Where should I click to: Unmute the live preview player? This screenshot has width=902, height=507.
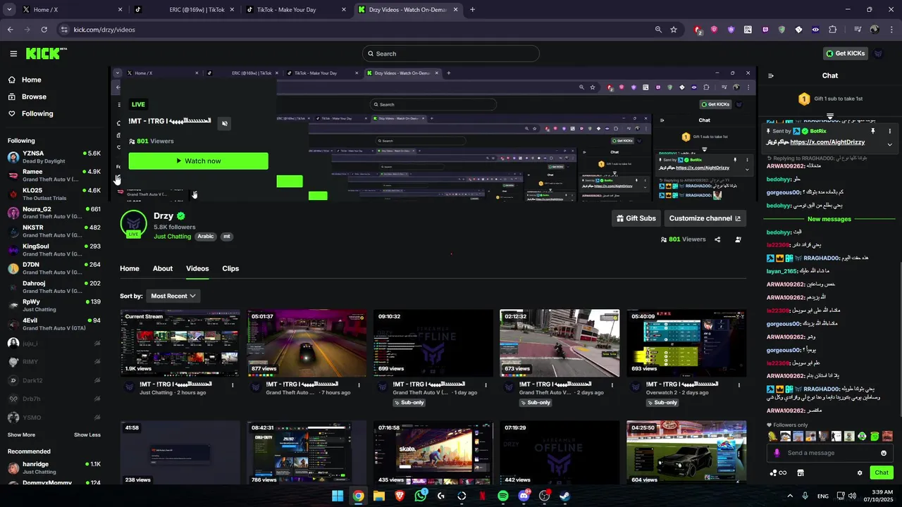[x=225, y=123]
